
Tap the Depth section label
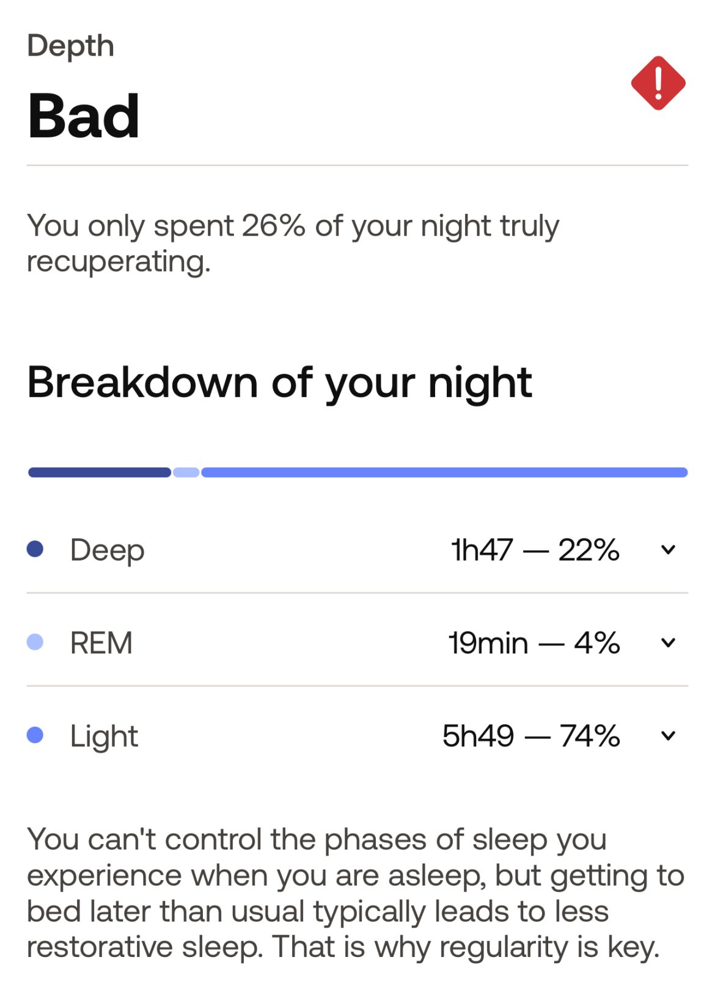click(x=70, y=46)
